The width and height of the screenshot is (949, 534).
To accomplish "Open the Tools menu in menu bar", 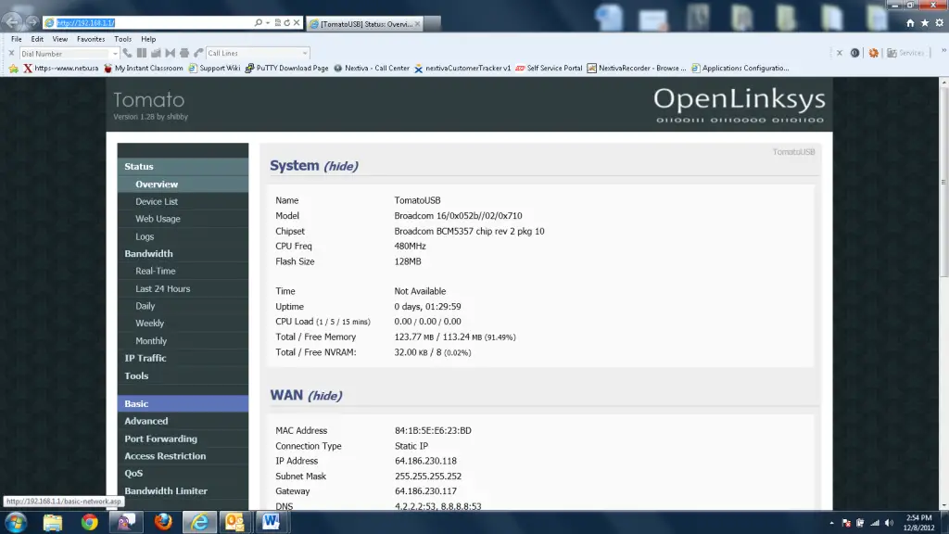I will point(122,39).
